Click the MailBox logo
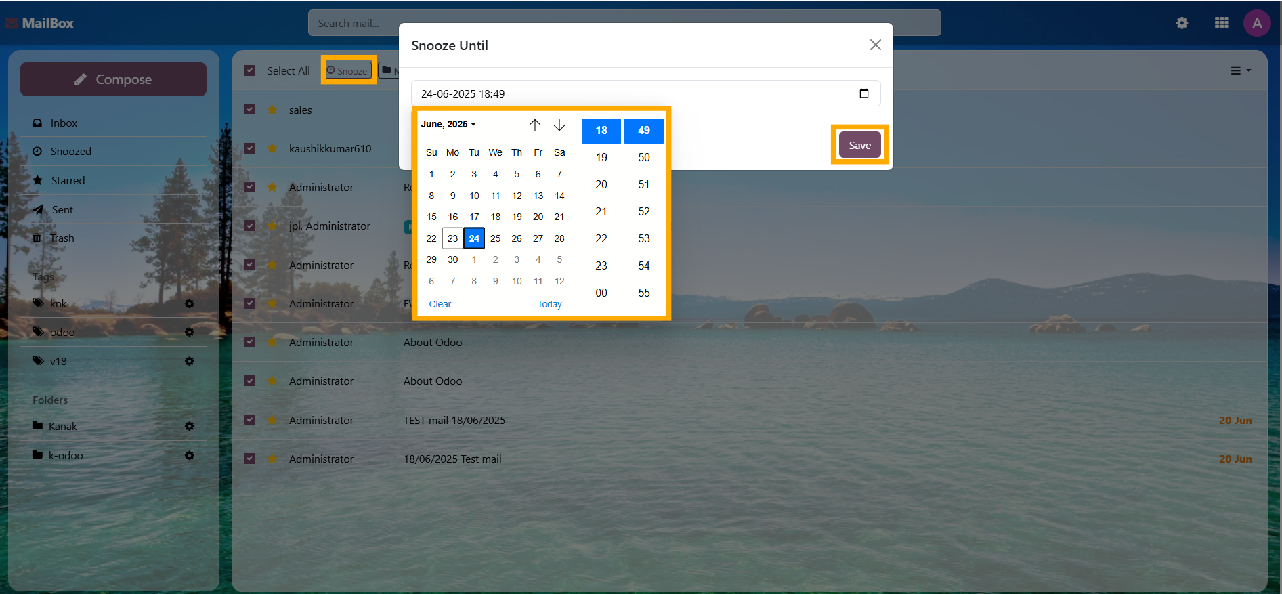1282x594 pixels. click(40, 23)
